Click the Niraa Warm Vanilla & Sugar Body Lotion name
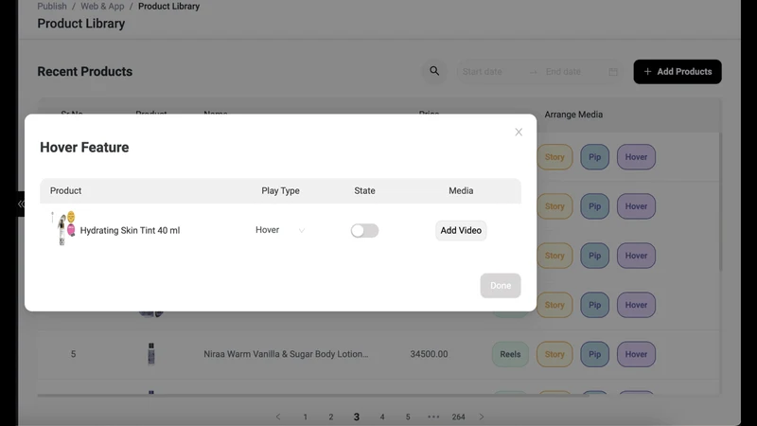Screen dimensions: 757x426 pyautogui.click(x=286, y=354)
